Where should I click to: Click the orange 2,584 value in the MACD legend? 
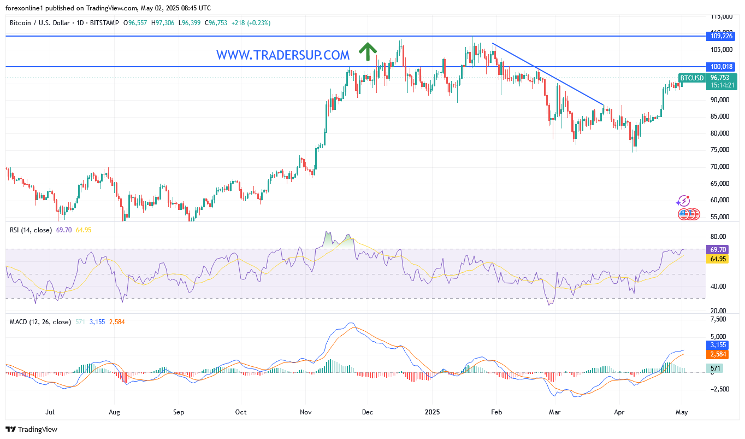click(116, 322)
